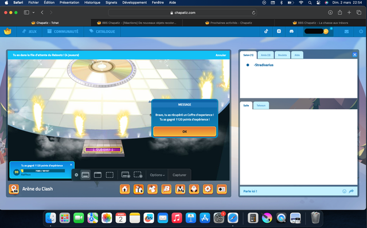Open the JEUX menu
Image resolution: width=367 pixels, height=228 pixels.
coord(29,31)
